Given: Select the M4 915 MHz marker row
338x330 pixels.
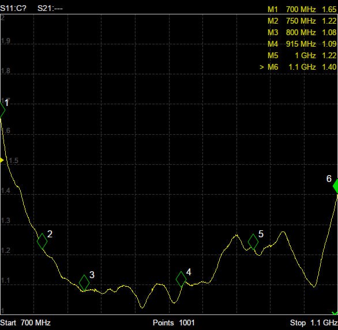Looking at the screenshot, I should 302,44.
